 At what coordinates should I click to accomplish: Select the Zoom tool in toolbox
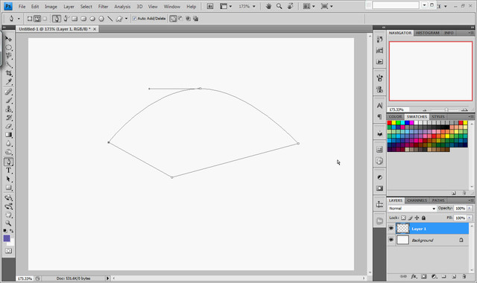click(8, 223)
